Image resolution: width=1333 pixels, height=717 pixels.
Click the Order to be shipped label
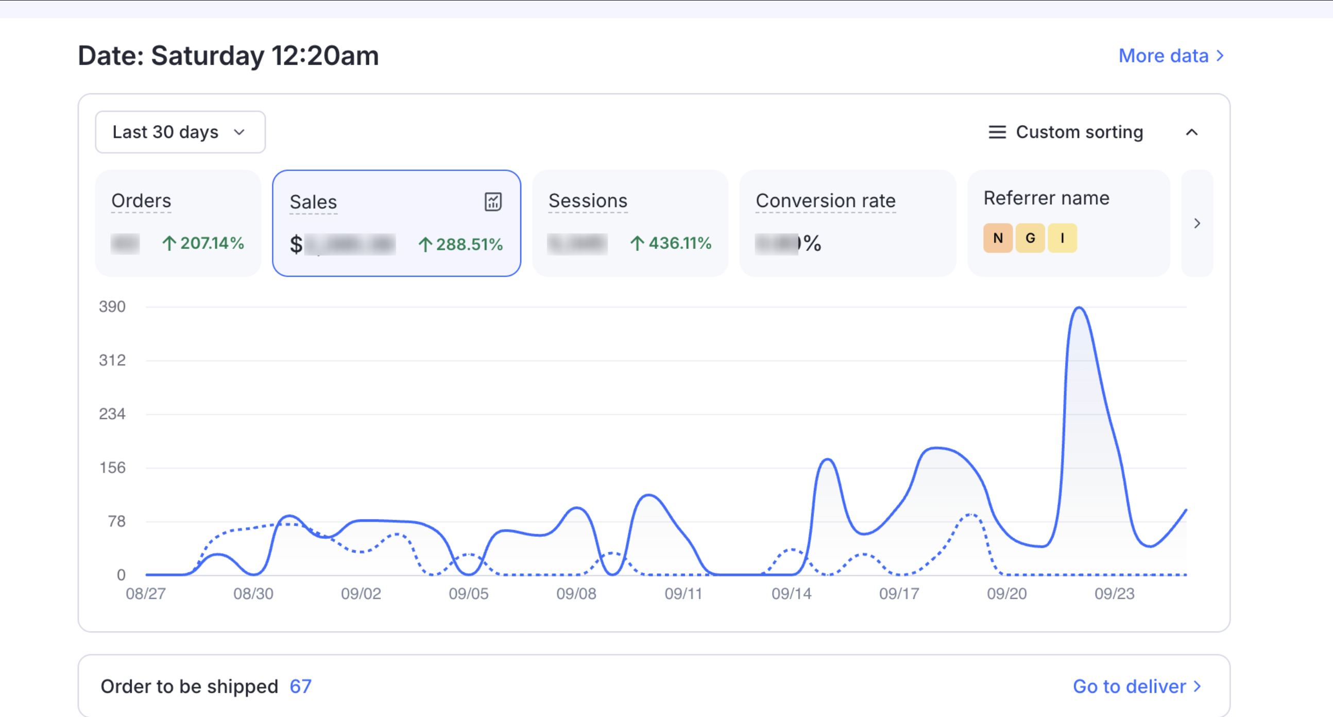[190, 687]
